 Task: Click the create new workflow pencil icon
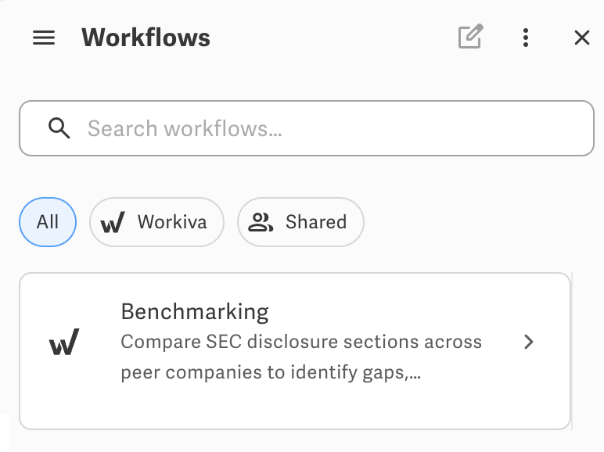(x=471, y=37)
